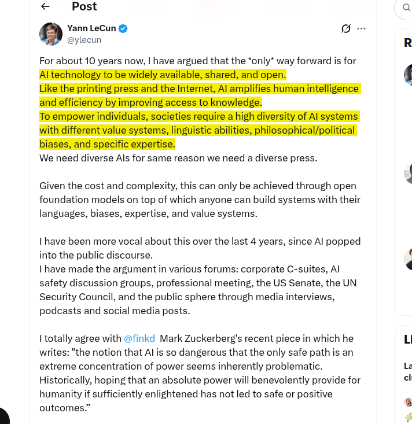The height and width of the screenshot is (424, 412).
Task: Click the blue verified badge
Action: (x=123, y=28)
